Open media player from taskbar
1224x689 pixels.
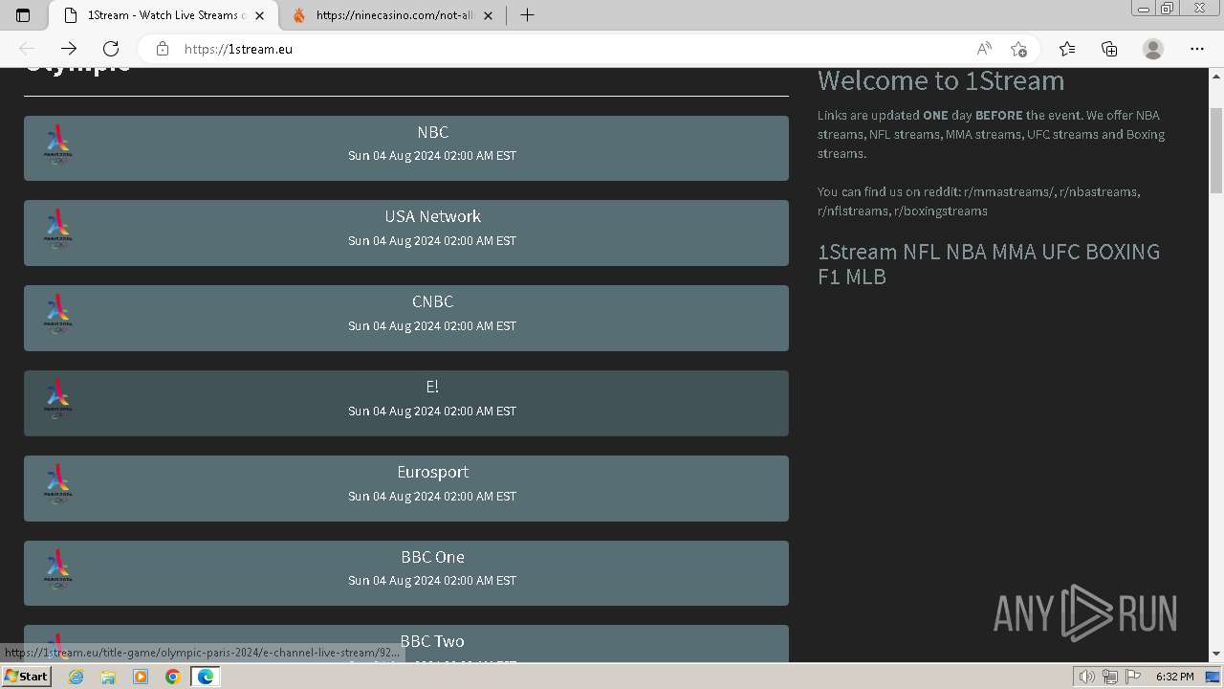(141, 677)
